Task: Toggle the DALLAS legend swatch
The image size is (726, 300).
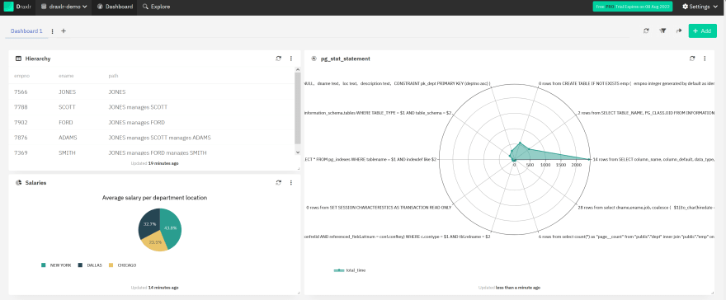Action: (x=80, y=265)
